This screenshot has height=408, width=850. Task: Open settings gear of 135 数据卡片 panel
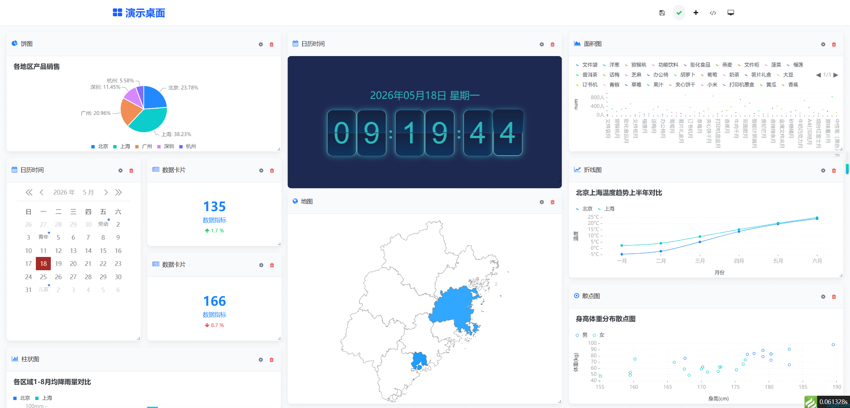point(261,170)
